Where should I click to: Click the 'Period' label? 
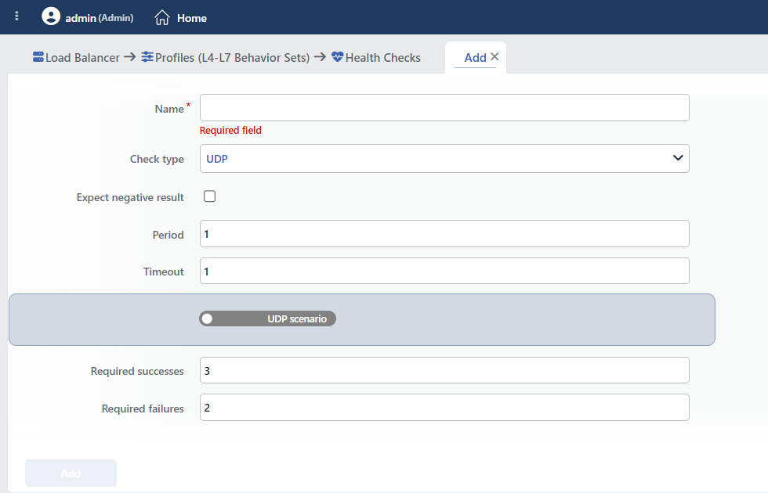(x=168, y=235)
